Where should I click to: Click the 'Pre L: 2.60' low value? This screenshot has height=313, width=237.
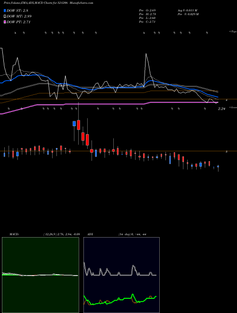[x=147, y=18]
